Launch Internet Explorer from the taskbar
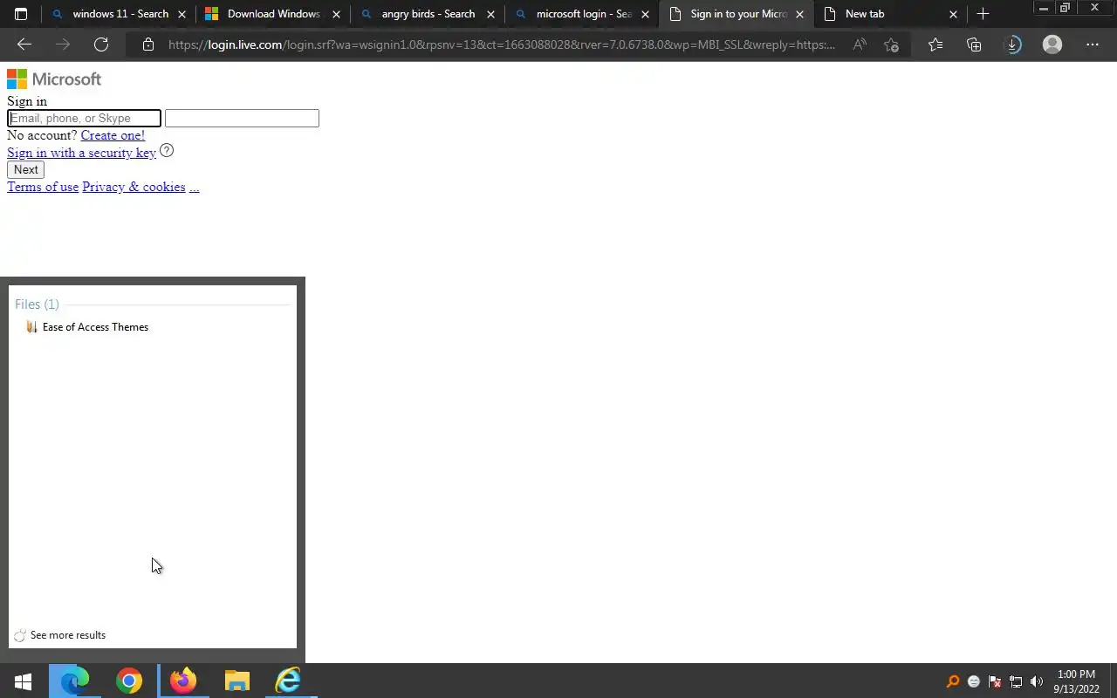1117x698 pixels. (289, 681)
